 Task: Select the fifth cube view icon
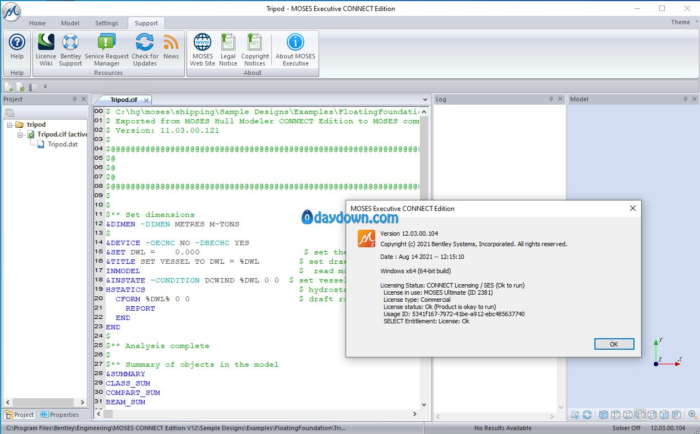[x=652, y=415]
